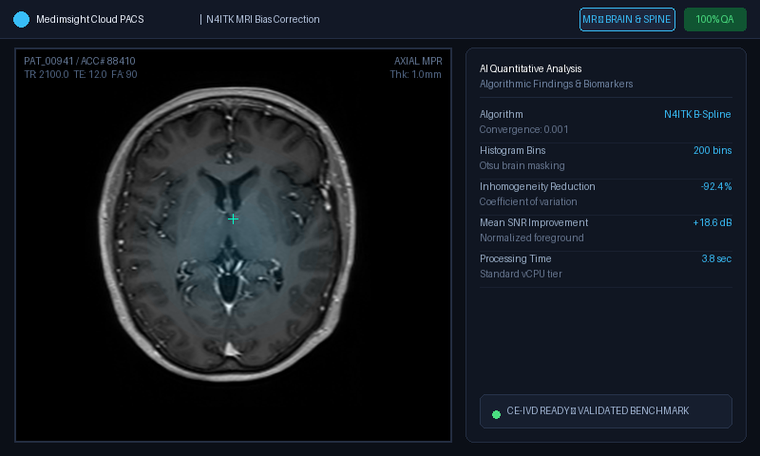This screenshot has height=456, width=760.
Task: Select the 'Inhomogeneity Reduction' label
Action: [537, 186]
